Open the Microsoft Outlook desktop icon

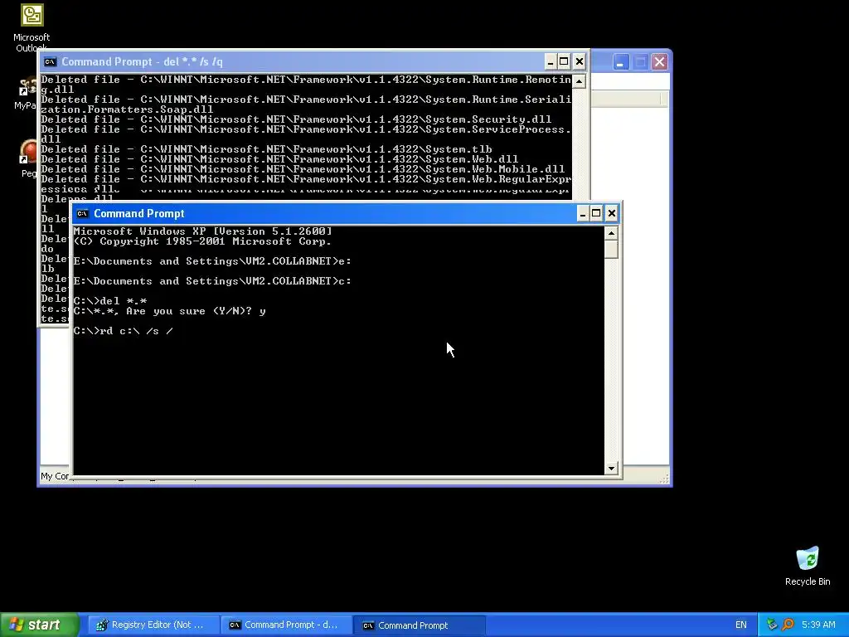point(32,27)
